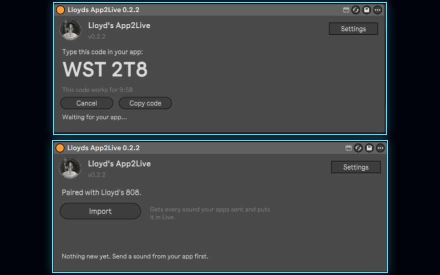The image size is (440, 275).
Task: Click top device show/hide parameters icon
Action: [346, 10]
